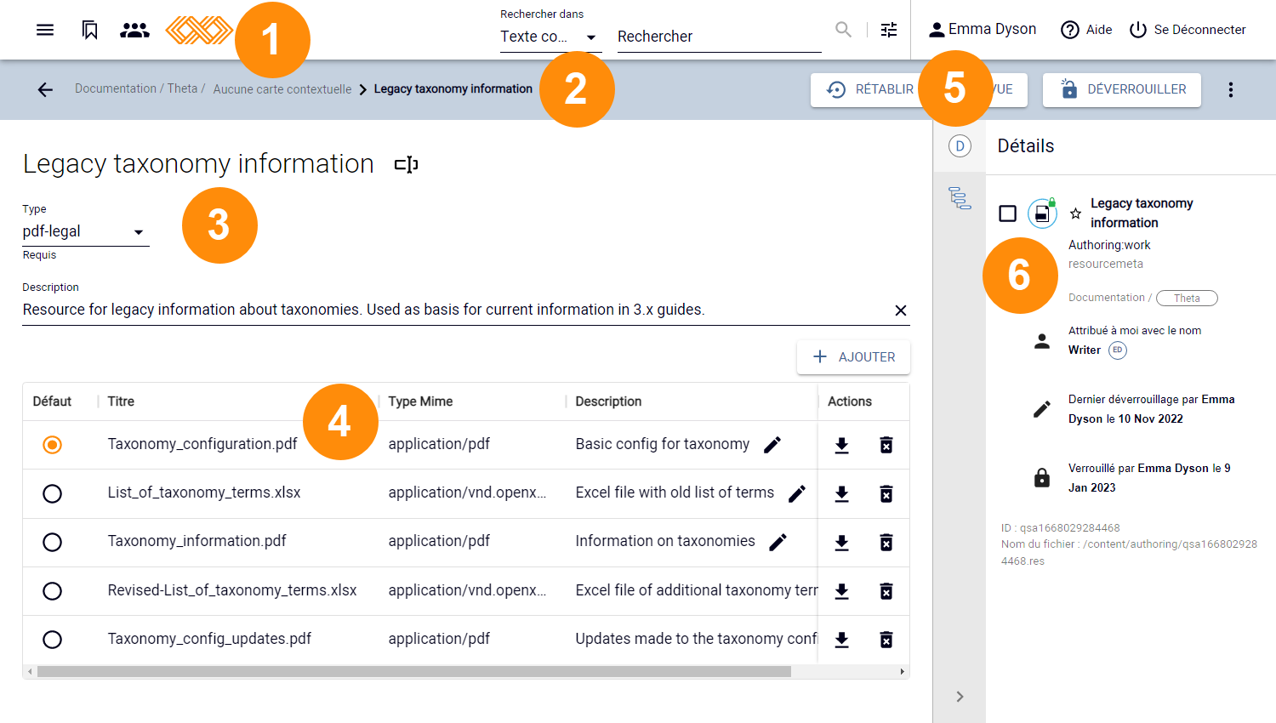
Task: Delete Revised-List_of_taxonomy_terms.xlsx
Action: (886, 590)
